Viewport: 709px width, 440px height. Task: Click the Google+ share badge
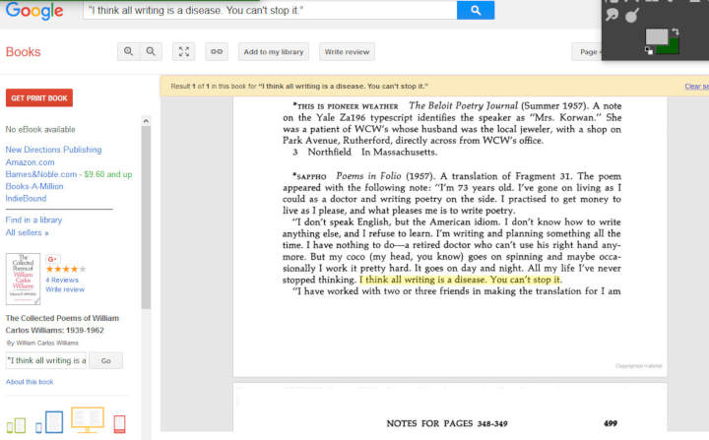[x=52, y=259]
